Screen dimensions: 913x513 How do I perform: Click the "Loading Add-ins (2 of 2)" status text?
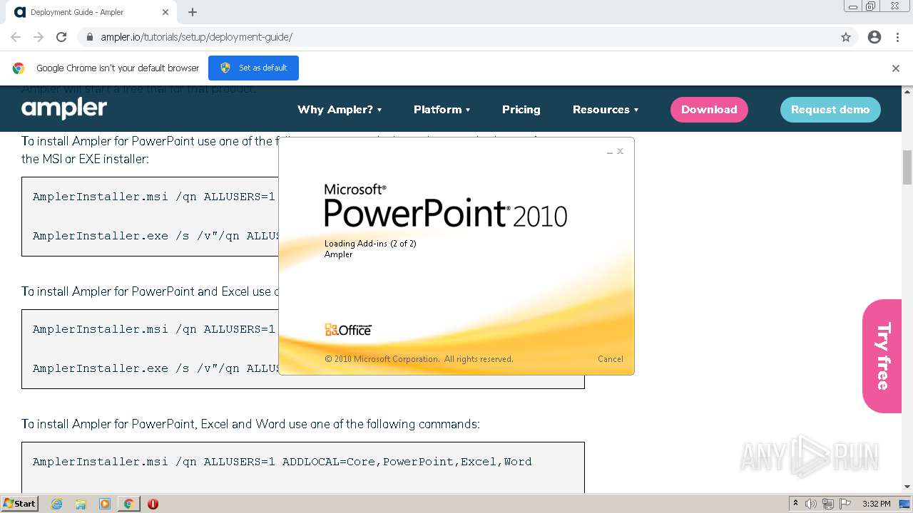point(370,244)
